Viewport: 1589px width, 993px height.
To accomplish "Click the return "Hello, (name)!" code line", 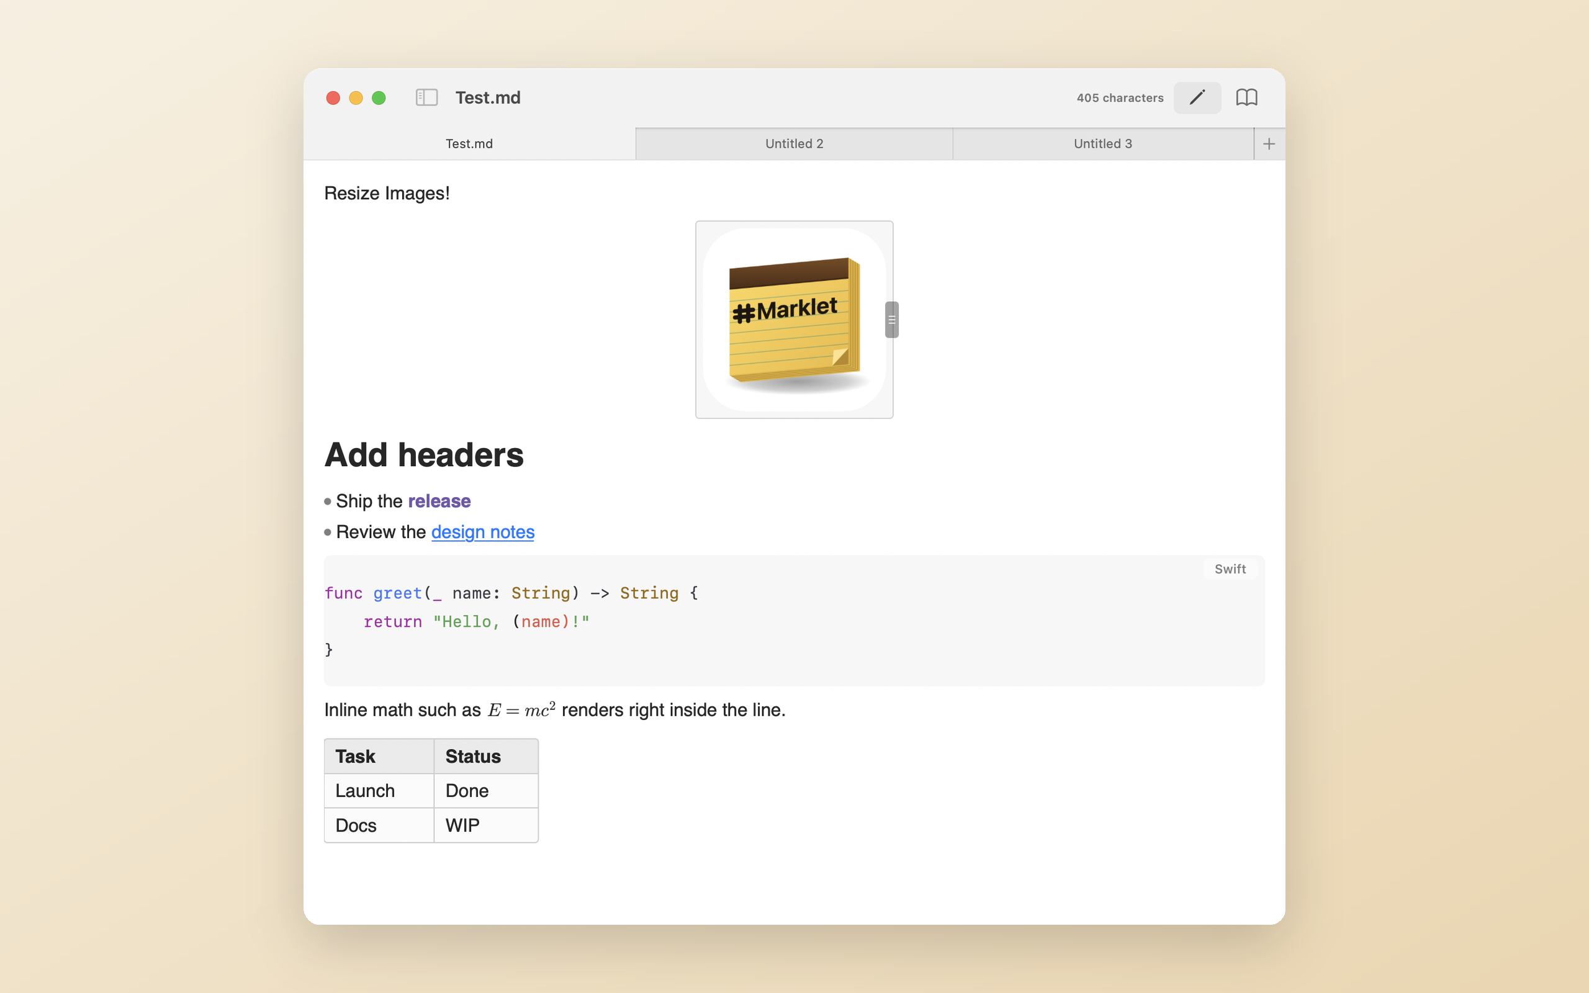I will 477,621.
